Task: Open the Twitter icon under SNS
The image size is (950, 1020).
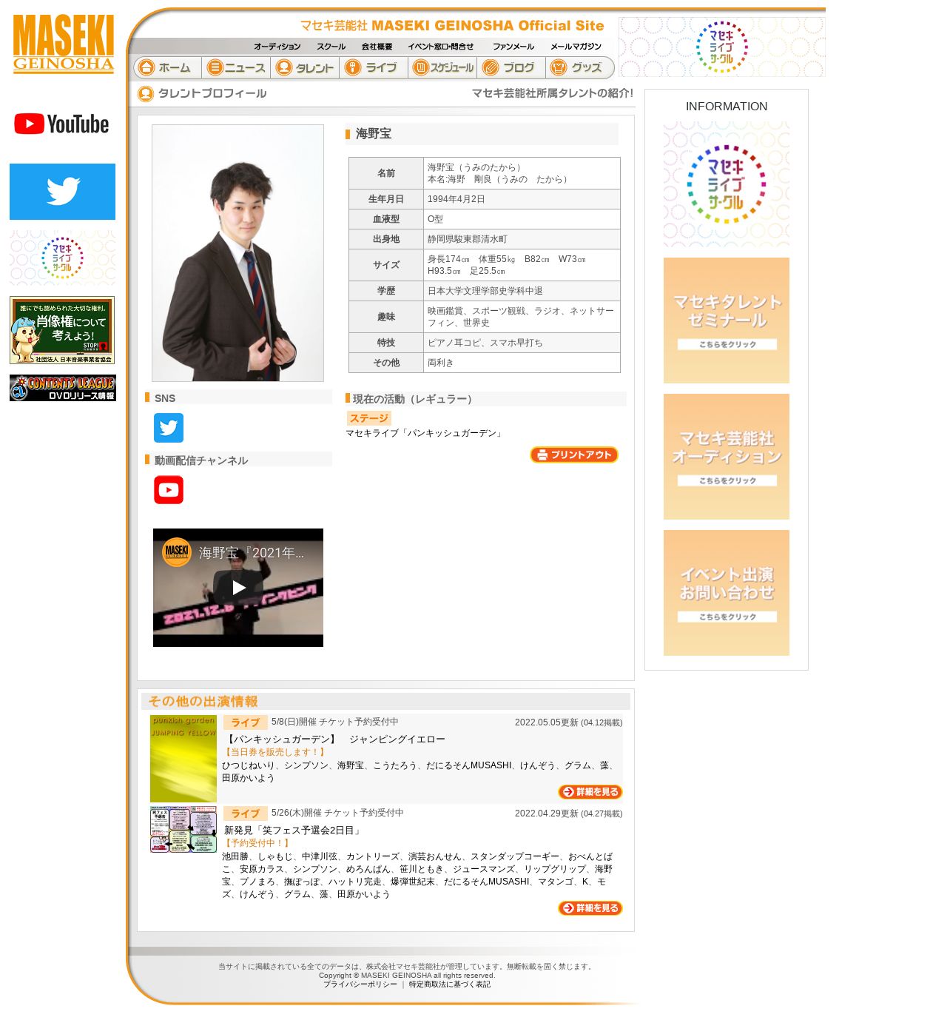Action: click(x=169, y=428)
